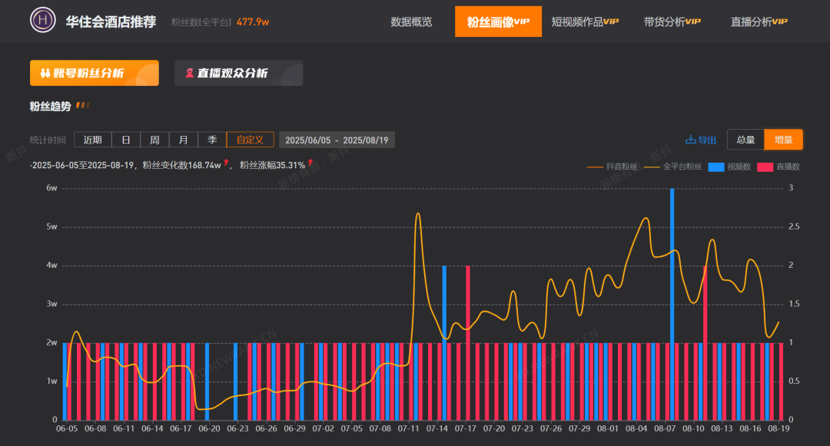This screenshot has height=446, width=830.
Task: Click the 华住会酒店推荐 account name
Action: tap(111, 21)
